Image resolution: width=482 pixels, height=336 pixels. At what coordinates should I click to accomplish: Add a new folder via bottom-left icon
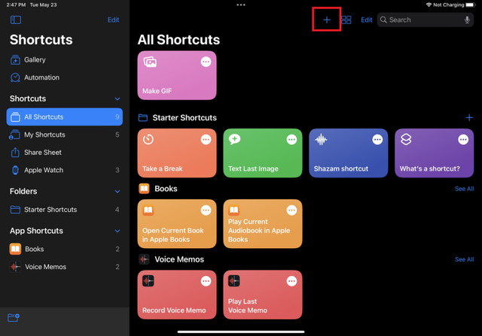pos(14,318)
